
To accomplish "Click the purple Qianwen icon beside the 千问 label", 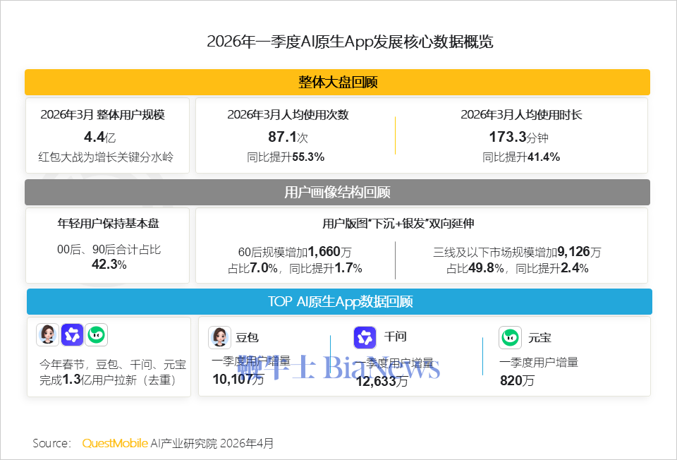I will pyautogui.click(x=365, y=337).
